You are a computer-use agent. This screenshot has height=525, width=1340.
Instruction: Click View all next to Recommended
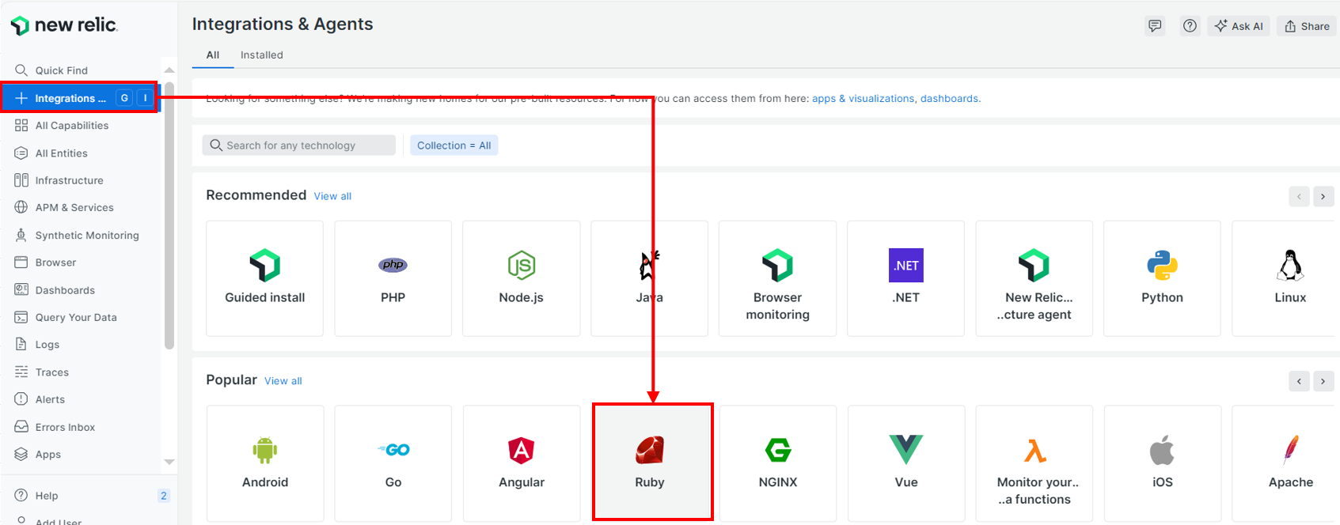coord(332,196)
